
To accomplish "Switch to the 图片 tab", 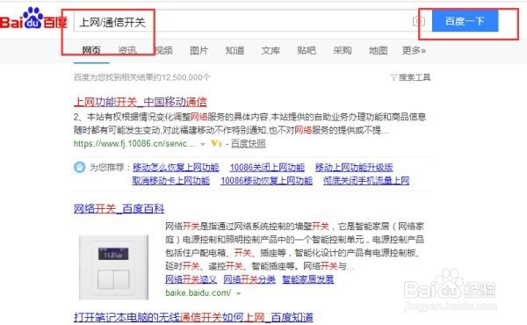I will (x=199, y=50).
